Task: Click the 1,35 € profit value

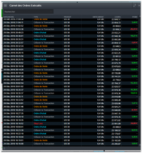Action: point(134,137)
